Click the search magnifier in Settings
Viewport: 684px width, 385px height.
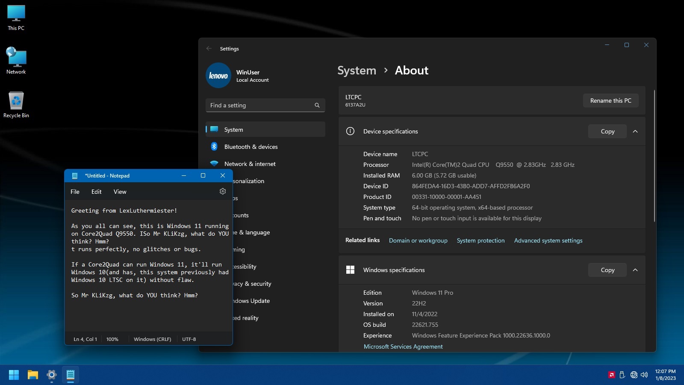coord(317,105)
